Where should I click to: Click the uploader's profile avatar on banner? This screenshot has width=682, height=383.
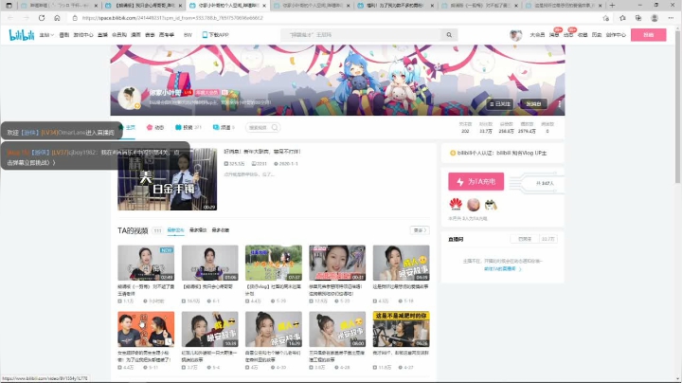129,98
